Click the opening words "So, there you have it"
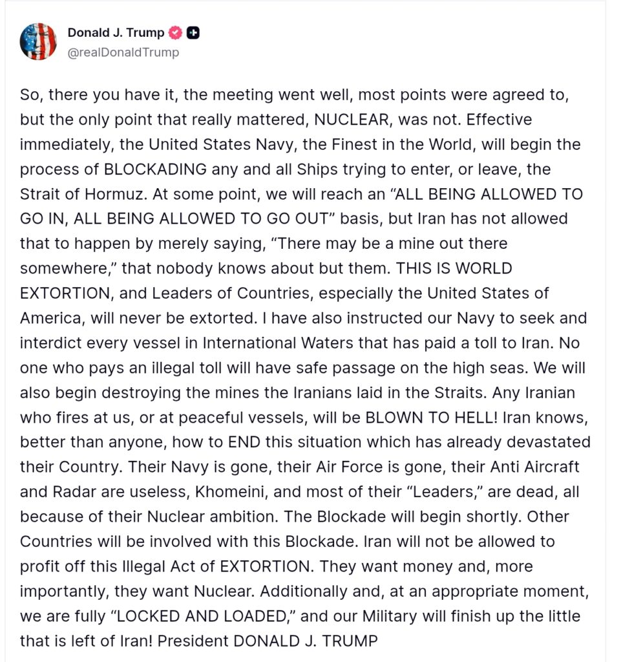This screenshot has height=662, width=632. [87, 94]
